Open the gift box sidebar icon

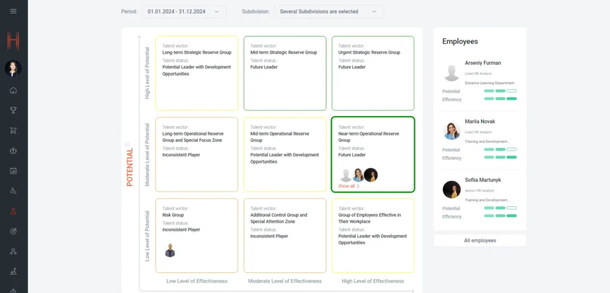pyautogui.click(x=13, y=151)
